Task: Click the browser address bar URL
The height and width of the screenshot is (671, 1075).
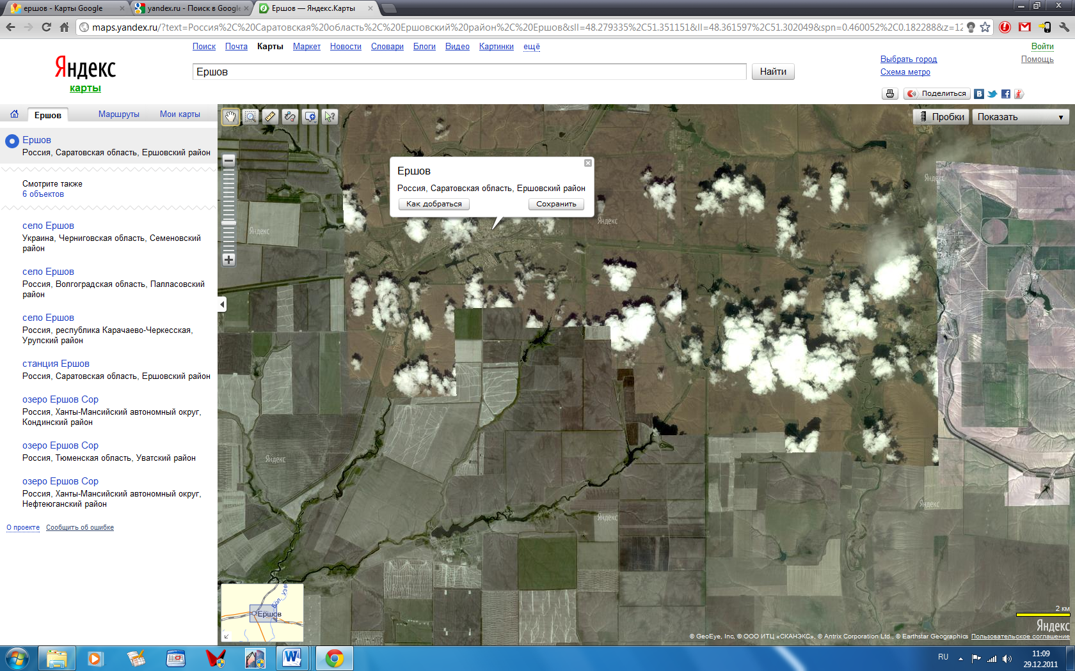Action: point(526,27)
